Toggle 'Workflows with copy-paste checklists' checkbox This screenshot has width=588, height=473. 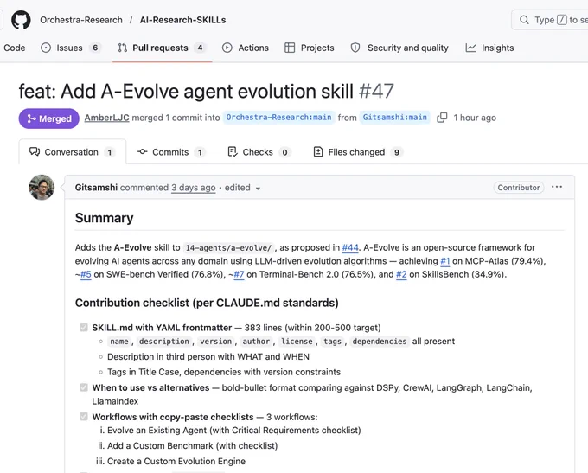coord(84,416)
